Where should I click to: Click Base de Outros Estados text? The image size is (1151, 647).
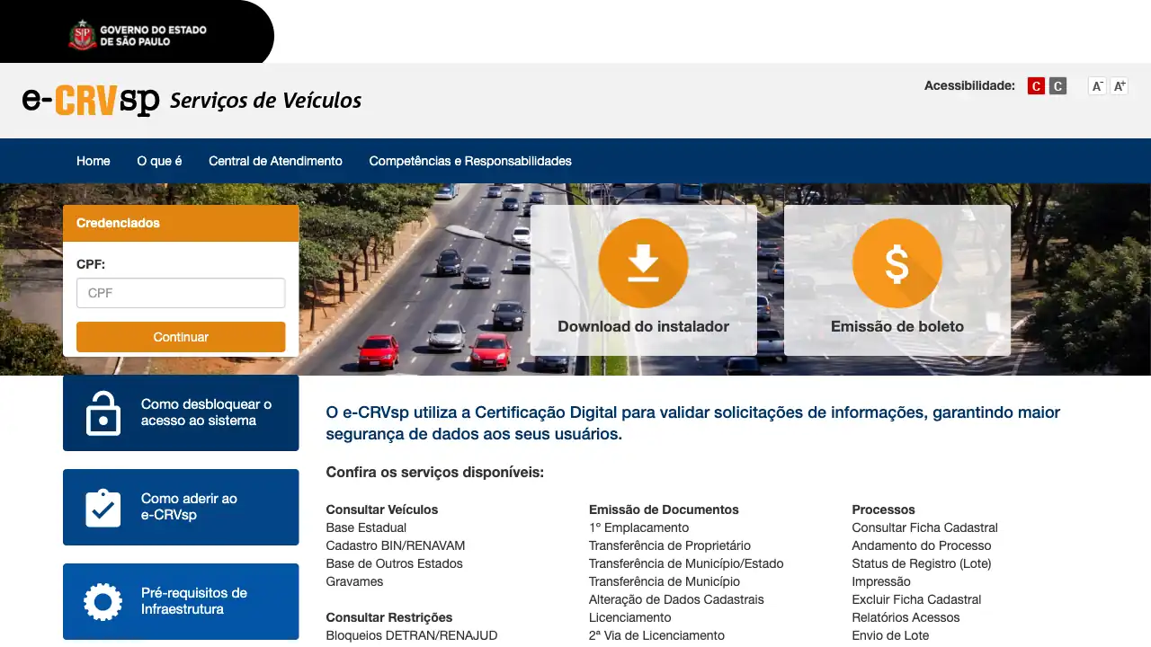pos(394,563)
